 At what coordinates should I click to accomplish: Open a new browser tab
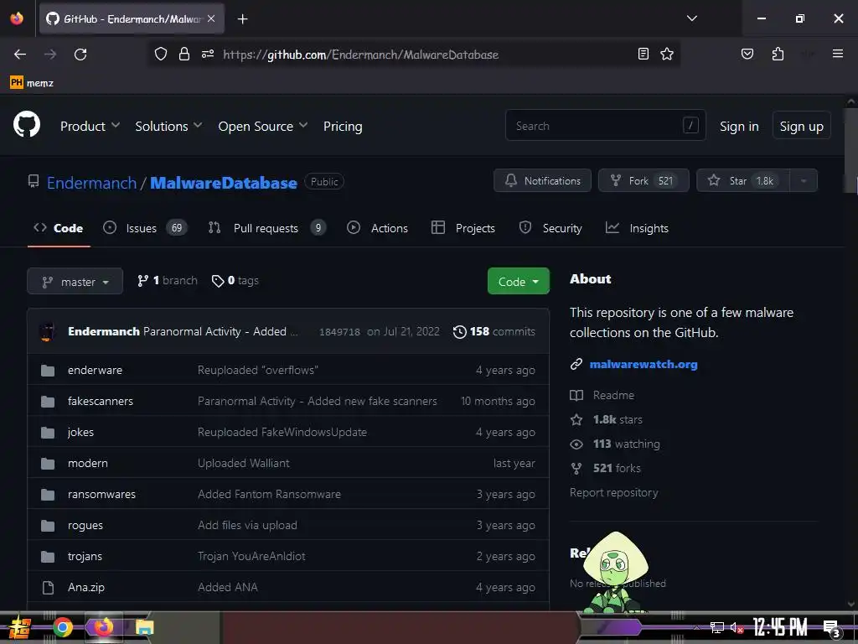(242, 19)
